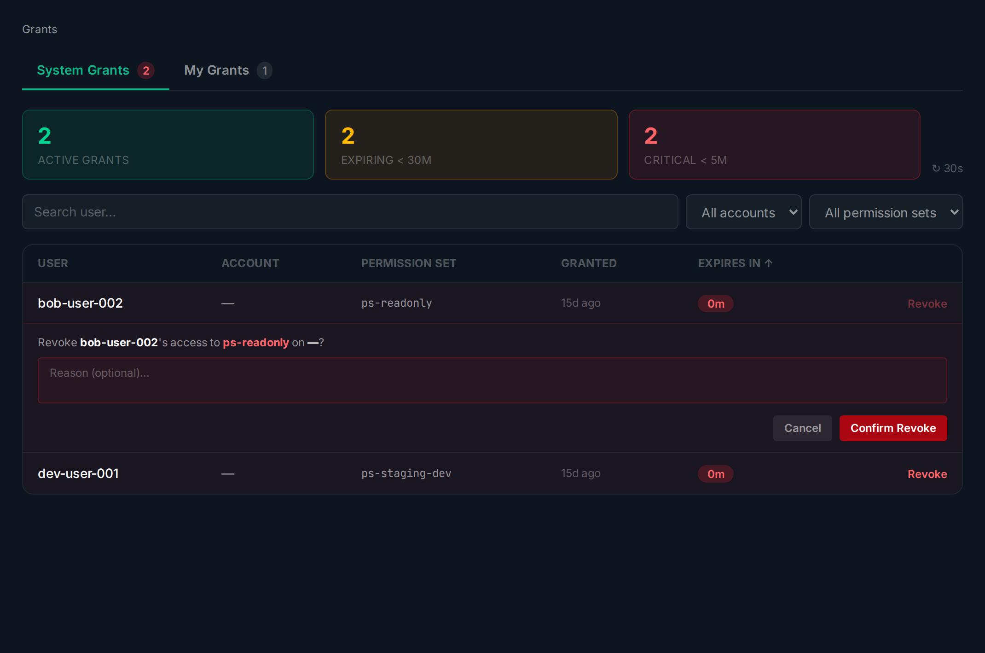
Task: Click user bob-user-002 in the table
Action: (x=80, y=303)
